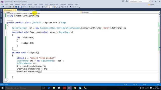161x90 pixels.
Task: Click the New Project toolbar icon
Action: [x=10, y=7]
